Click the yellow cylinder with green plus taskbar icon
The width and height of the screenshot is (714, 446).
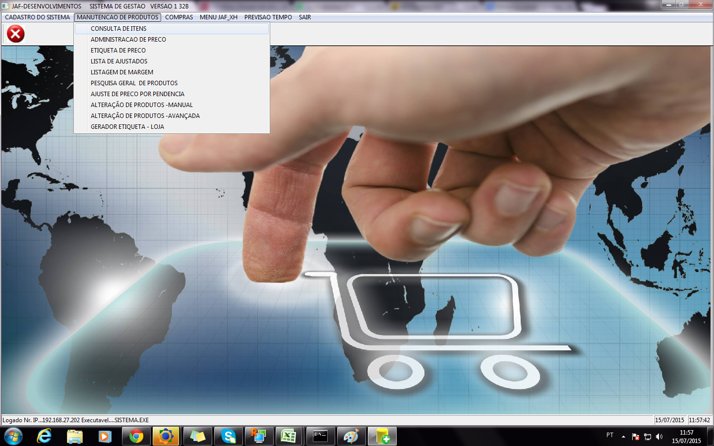[x=382, y=437]
